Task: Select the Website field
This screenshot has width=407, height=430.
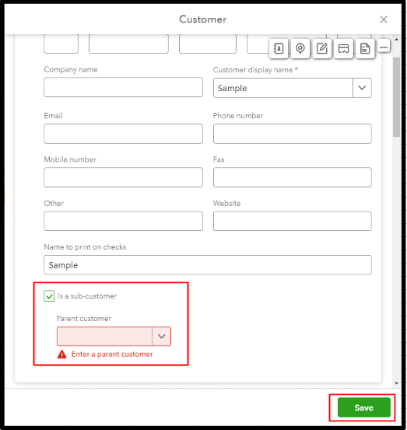Action: 293,221
